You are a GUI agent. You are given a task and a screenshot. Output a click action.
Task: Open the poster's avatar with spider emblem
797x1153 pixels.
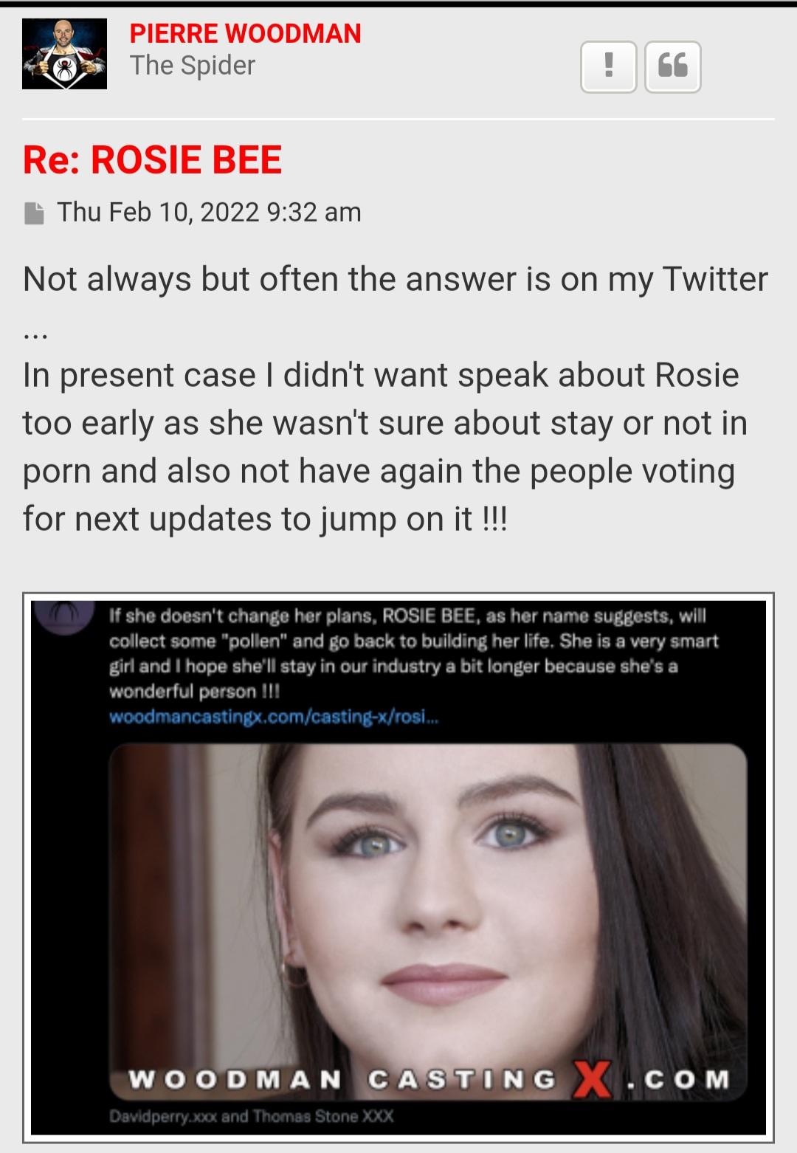[x=64, y=54]
